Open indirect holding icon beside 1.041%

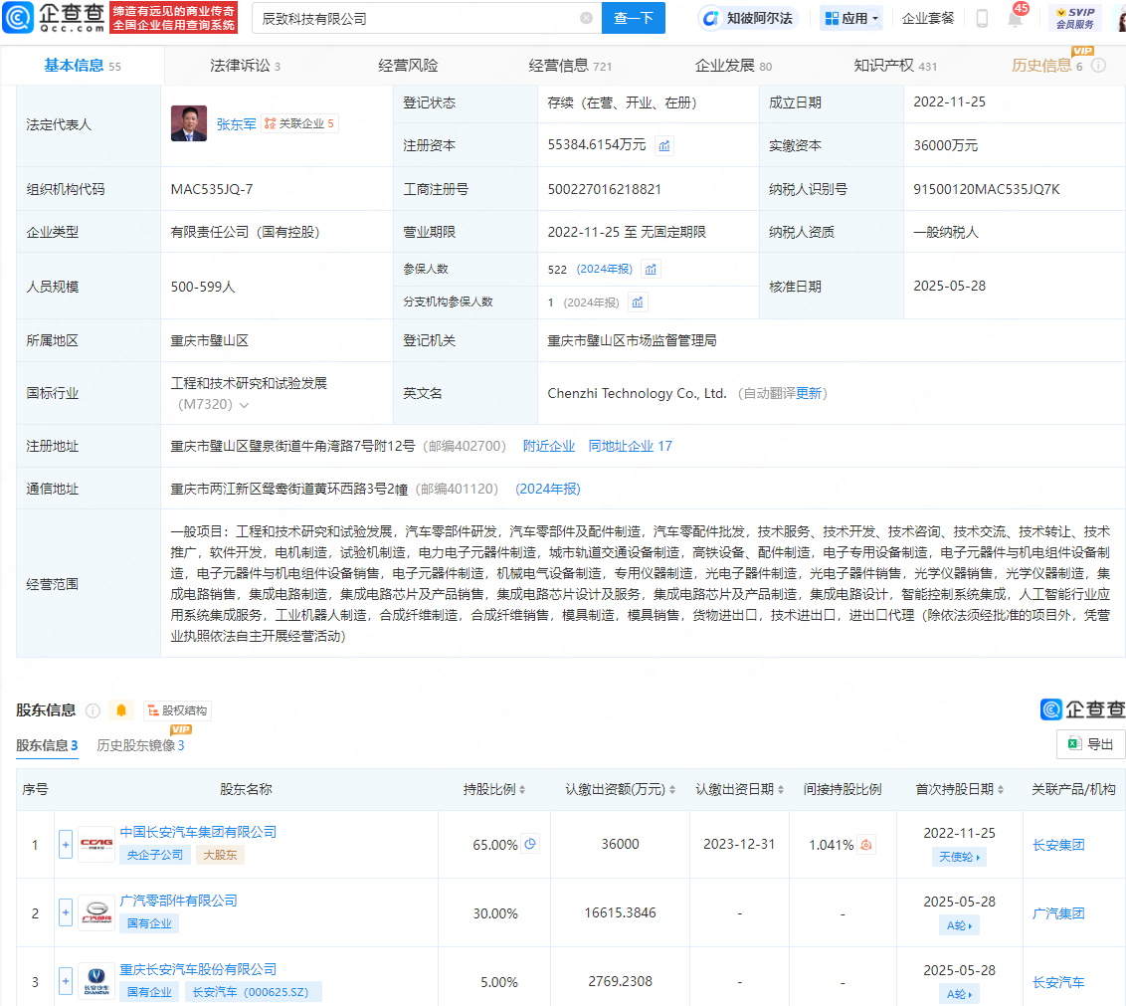coord(866,845)
